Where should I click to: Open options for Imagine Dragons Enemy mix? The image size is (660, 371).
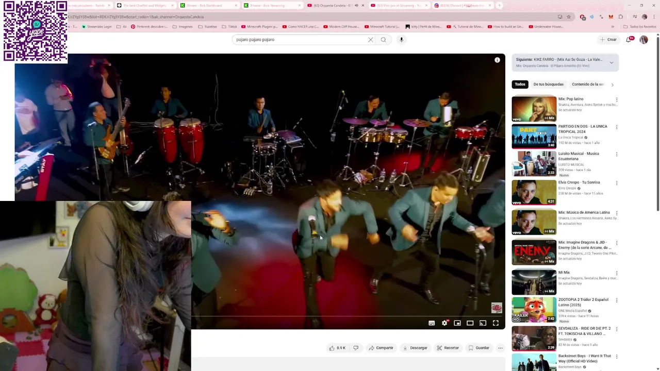point(616,243)
